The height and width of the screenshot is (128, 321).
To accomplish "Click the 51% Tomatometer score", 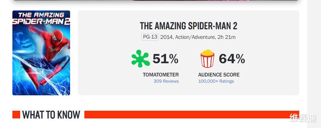I will (165, 59).
